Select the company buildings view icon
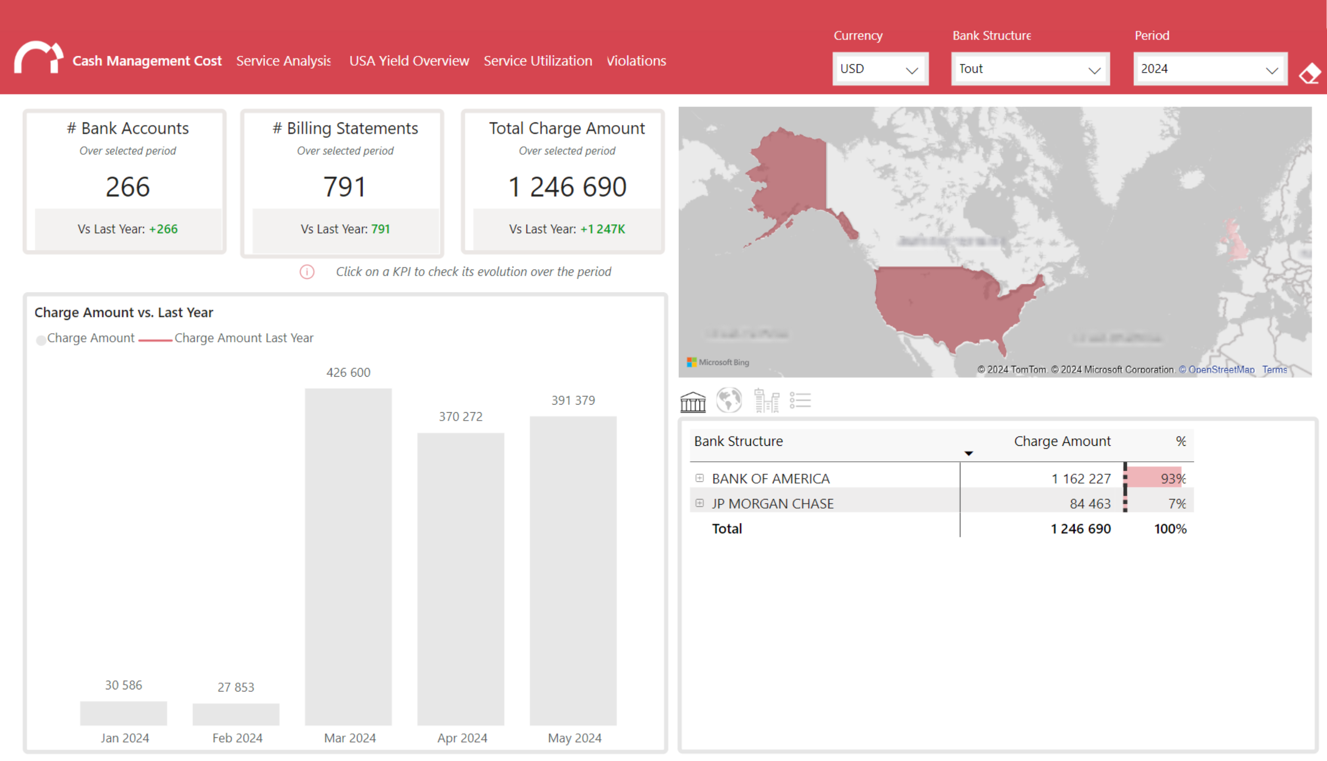This screenshot has width=1327, height=761. click(767, 401)
